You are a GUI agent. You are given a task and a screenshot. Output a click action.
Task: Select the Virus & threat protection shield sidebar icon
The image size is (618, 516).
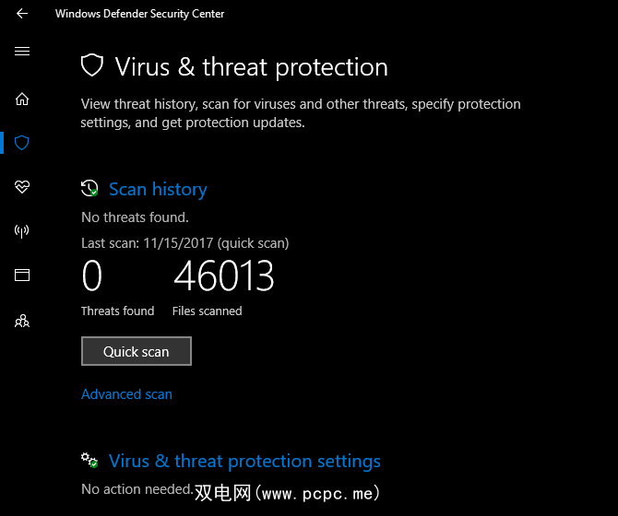pyautogui.click(x=22, y=143)
